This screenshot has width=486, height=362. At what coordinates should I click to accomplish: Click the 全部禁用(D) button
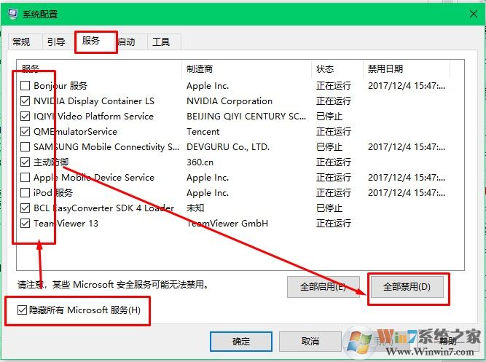[x=407, y=287]
